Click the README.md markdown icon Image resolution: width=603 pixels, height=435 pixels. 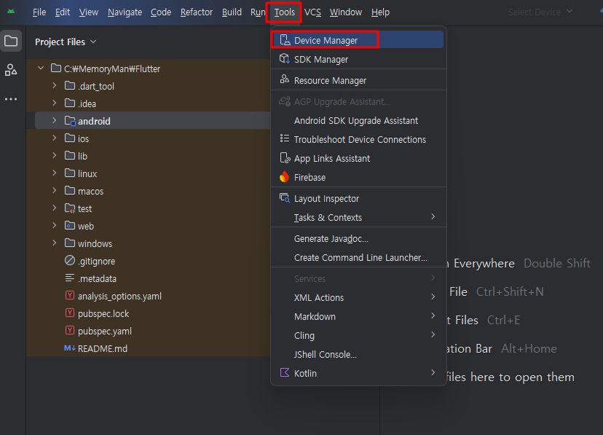[x=70, y=348]
